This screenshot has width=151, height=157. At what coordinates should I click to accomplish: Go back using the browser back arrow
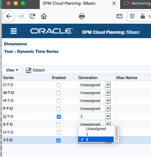click(x=9, y=16)
